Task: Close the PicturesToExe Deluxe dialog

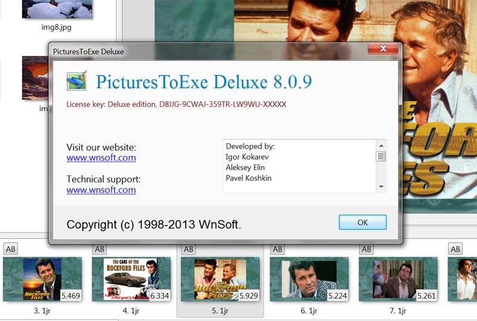Action: click(383, 48)
